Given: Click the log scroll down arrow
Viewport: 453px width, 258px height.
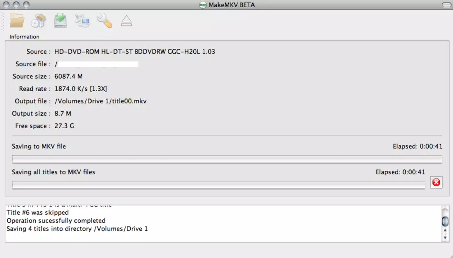Looking at the screenshot, I should (x=445, y=238).
